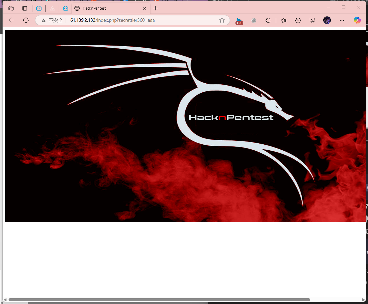
Task: Minimize the browser window
Action: point(329,7)
